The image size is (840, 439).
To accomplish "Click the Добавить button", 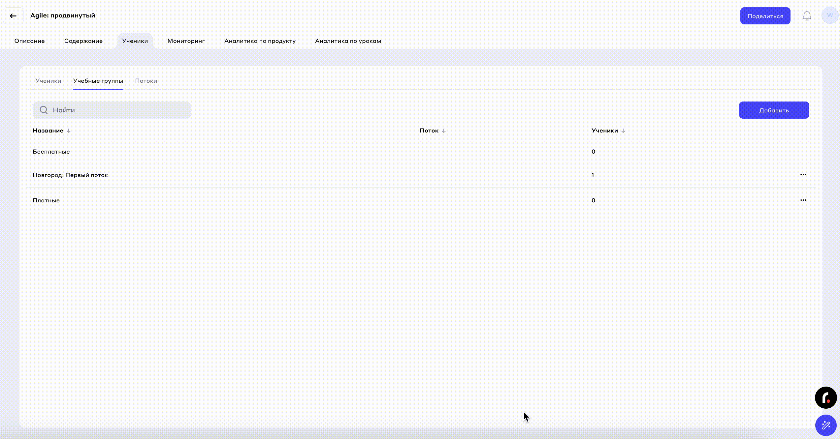I will point(774,110).
